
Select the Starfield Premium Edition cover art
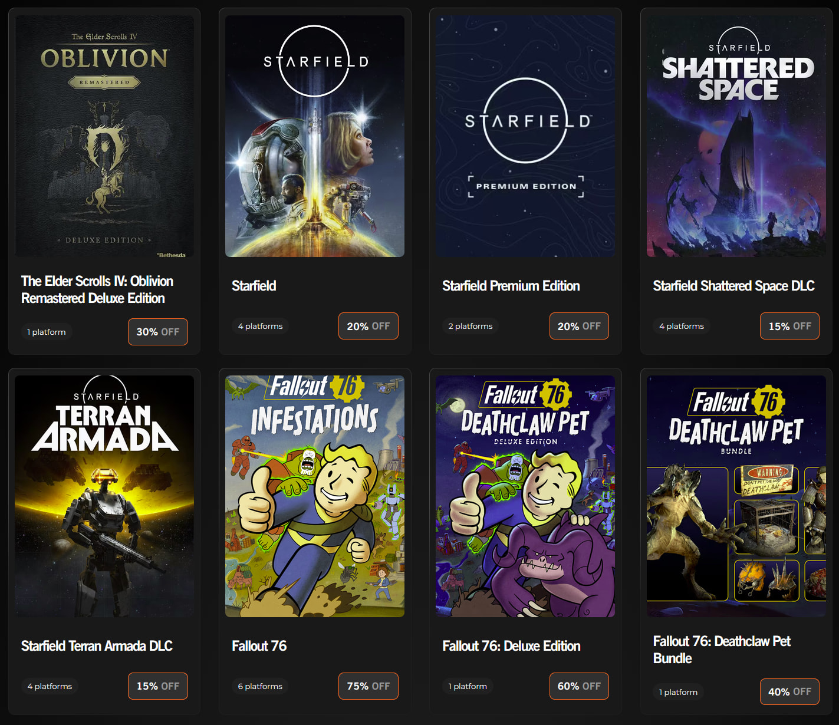[x=525, y=136]
